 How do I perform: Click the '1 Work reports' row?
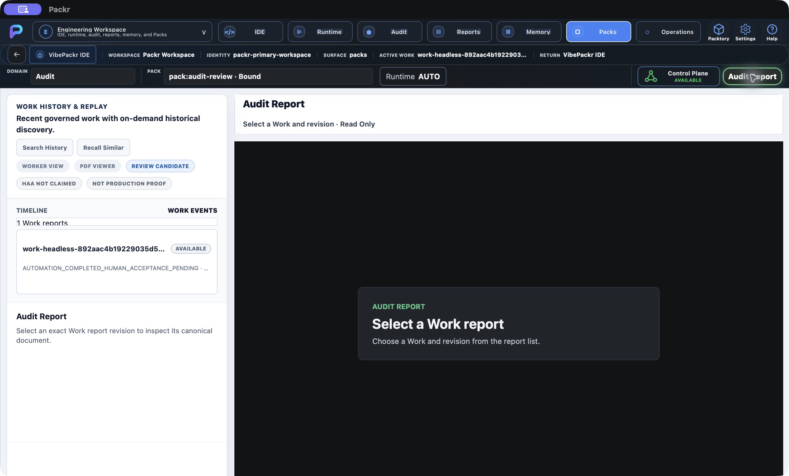pyautogui.click(x=117, y=222)
